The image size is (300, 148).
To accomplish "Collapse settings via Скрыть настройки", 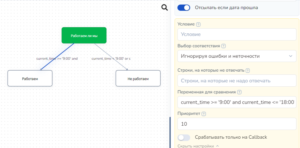I will [x=198, y=146].
